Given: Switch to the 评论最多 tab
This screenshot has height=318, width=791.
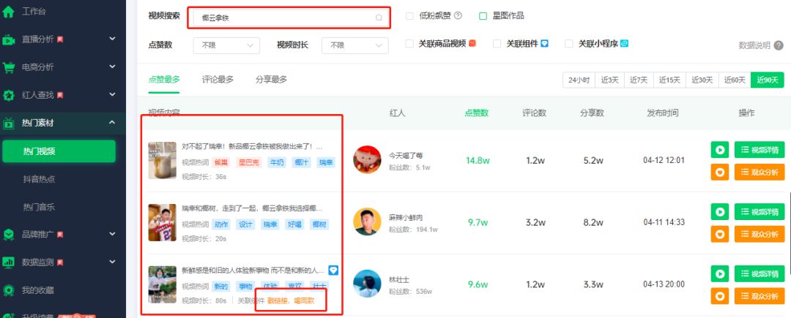Looking at the screenshot, I should [x=218, y=80].
